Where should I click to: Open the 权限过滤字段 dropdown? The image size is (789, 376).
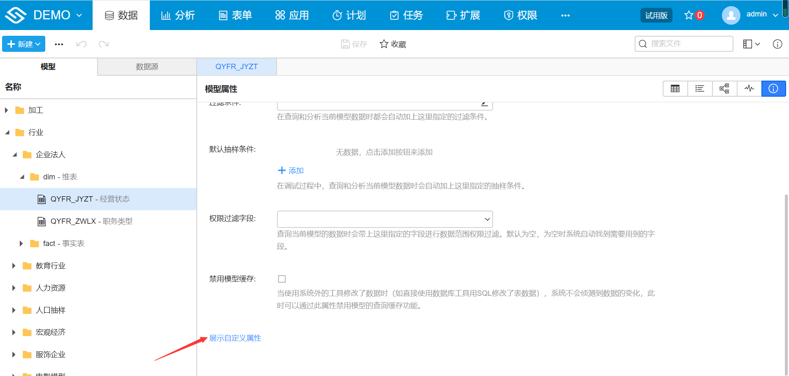[x=384, y=219]
